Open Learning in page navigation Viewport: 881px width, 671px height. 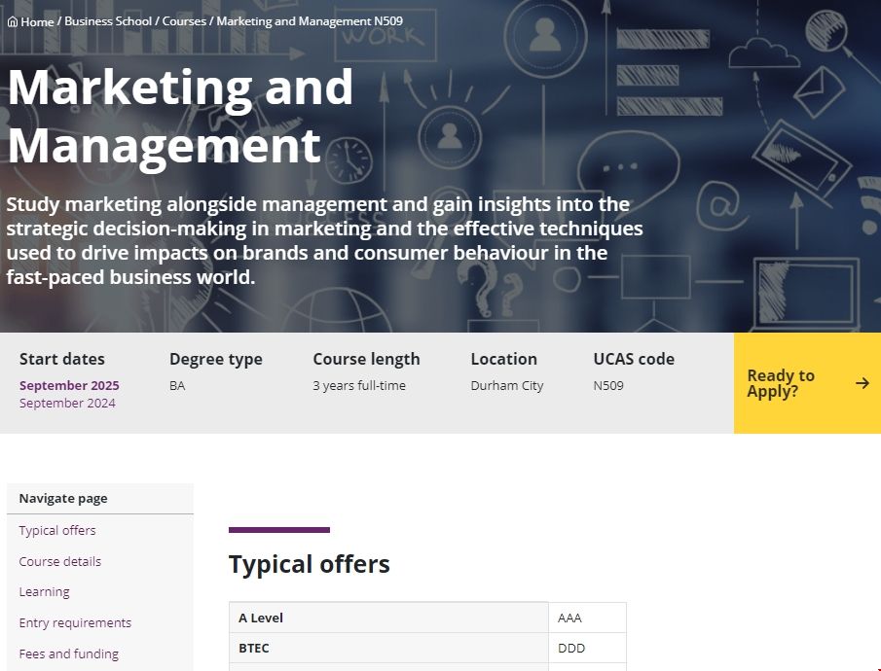point(45,591)
